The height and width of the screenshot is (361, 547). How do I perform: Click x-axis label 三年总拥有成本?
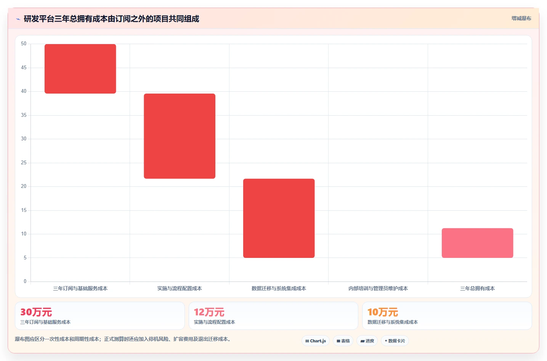tap(478, 289)
